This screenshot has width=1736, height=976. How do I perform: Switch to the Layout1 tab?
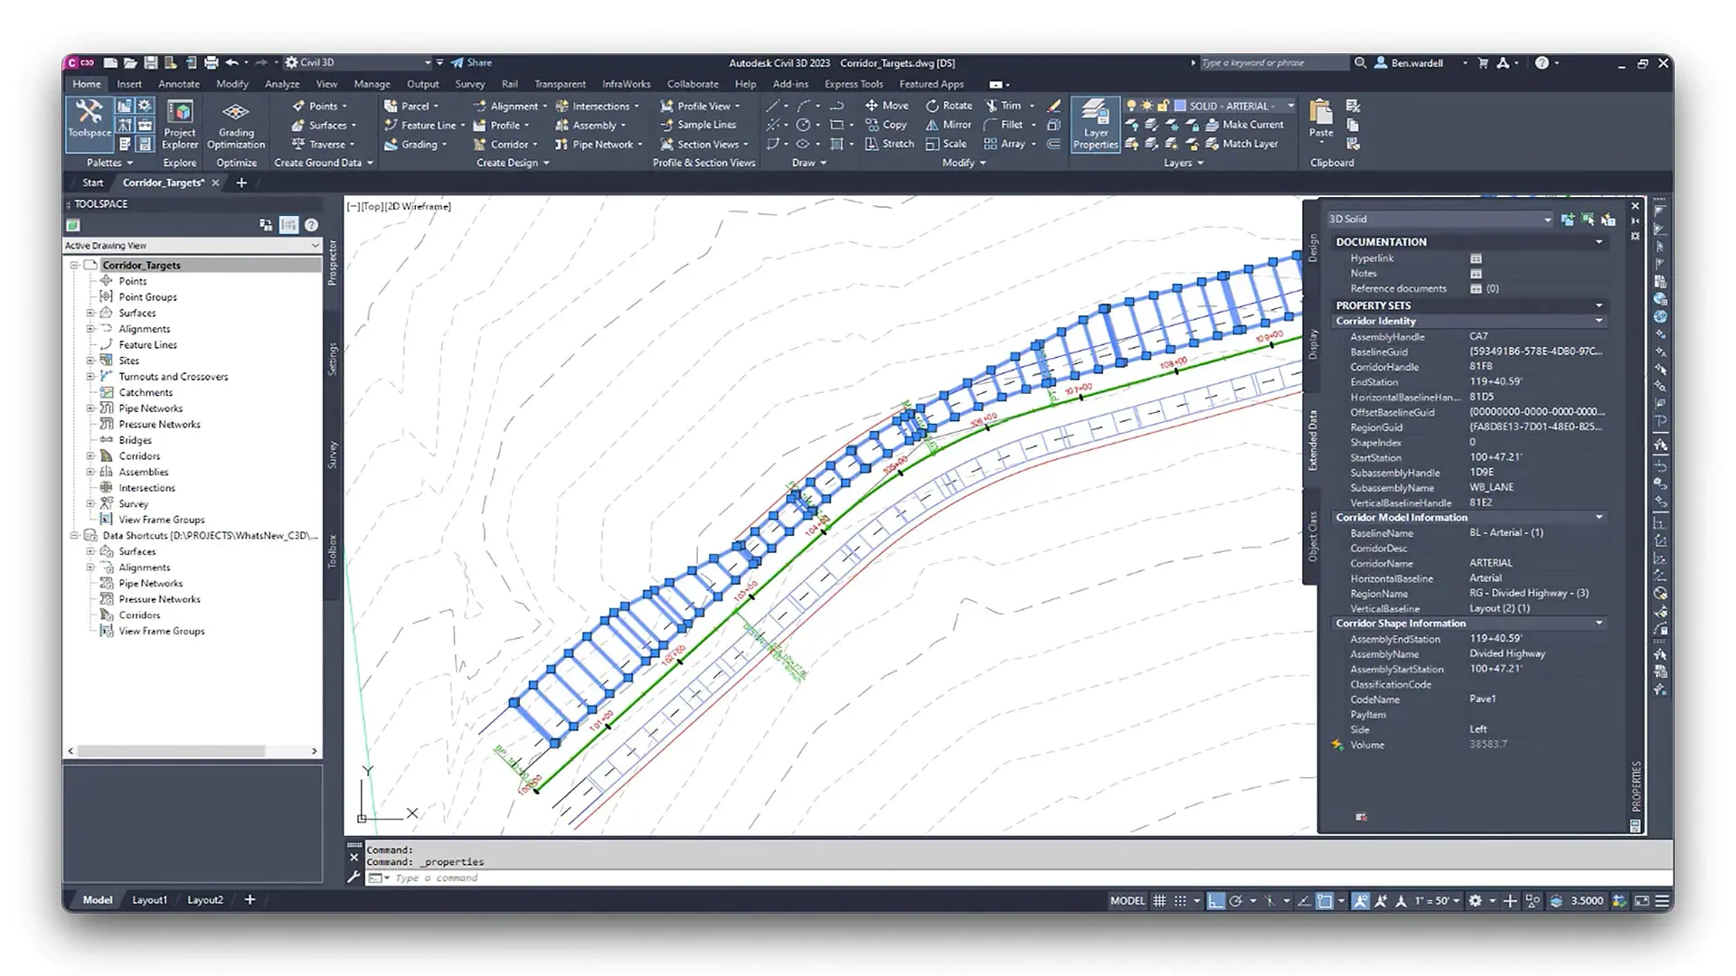coord(149,900)
